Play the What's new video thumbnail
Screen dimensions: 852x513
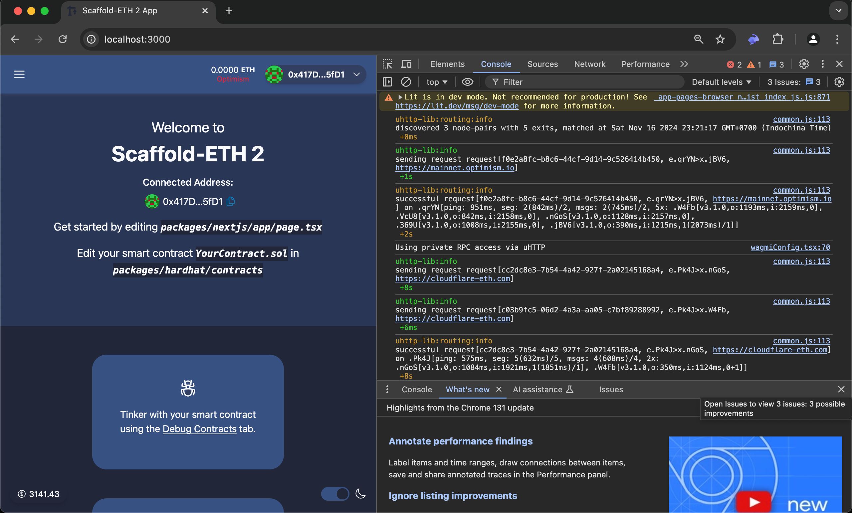755,474
